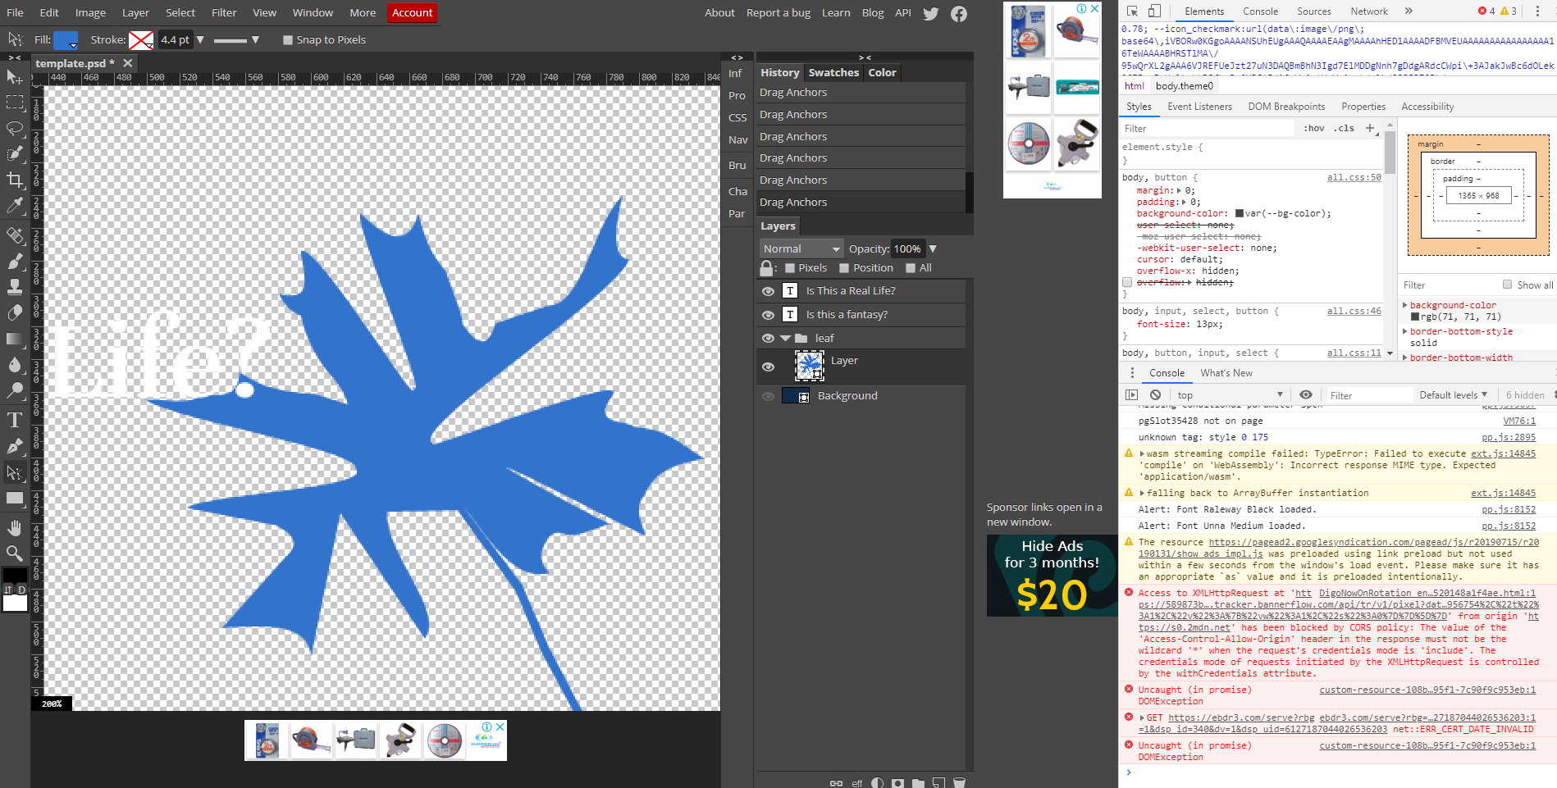Select the Type tool

point(15,419)
